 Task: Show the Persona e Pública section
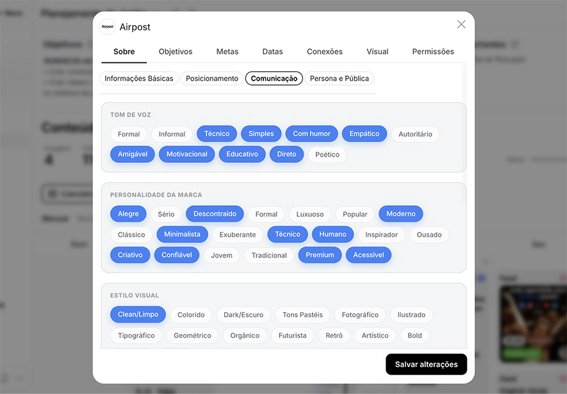pos(339,79)
